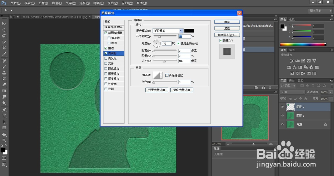Viewport: 334px width, 176px height.
Task: Open the 滤镜(T) menu
Action: pyautogui.click(x=99, y=3)
